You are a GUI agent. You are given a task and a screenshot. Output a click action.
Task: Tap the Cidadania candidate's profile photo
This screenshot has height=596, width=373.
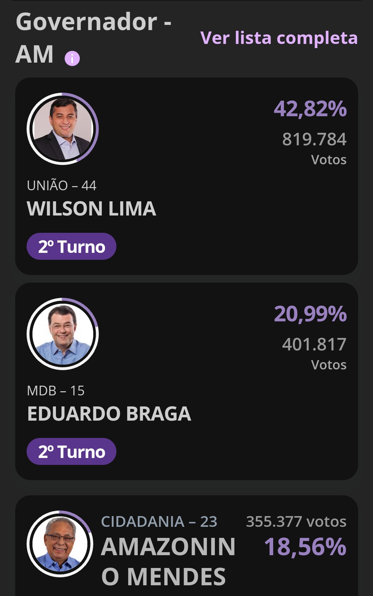coord(60,544)
